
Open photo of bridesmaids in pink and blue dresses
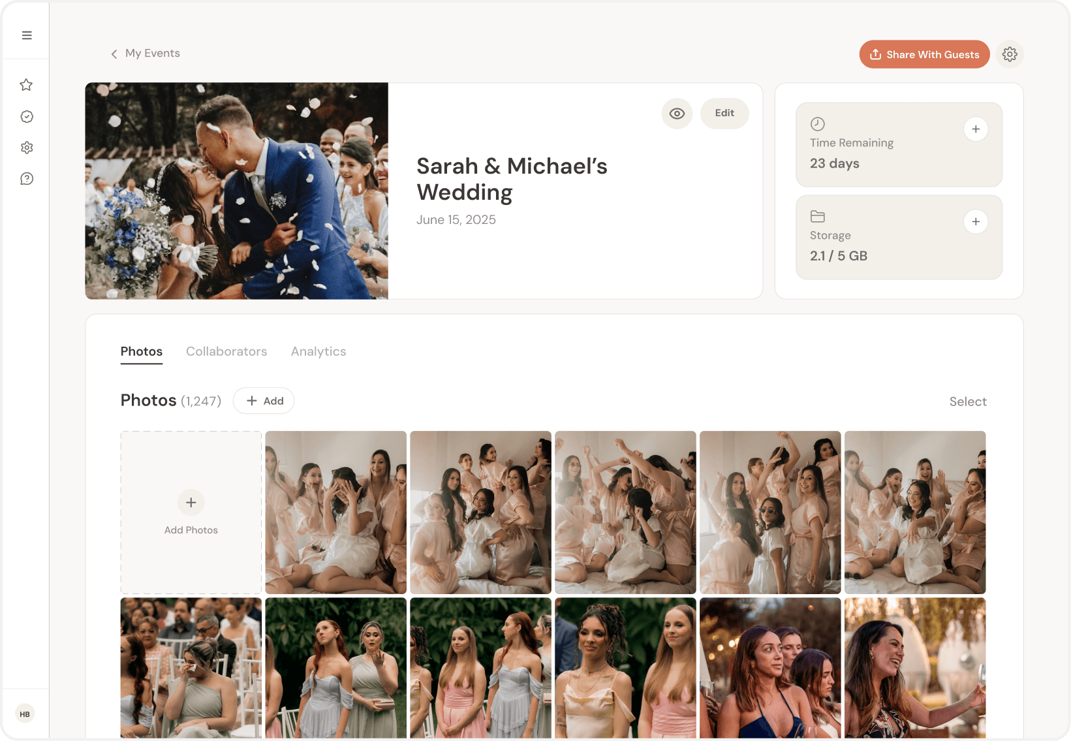(481, 668)
